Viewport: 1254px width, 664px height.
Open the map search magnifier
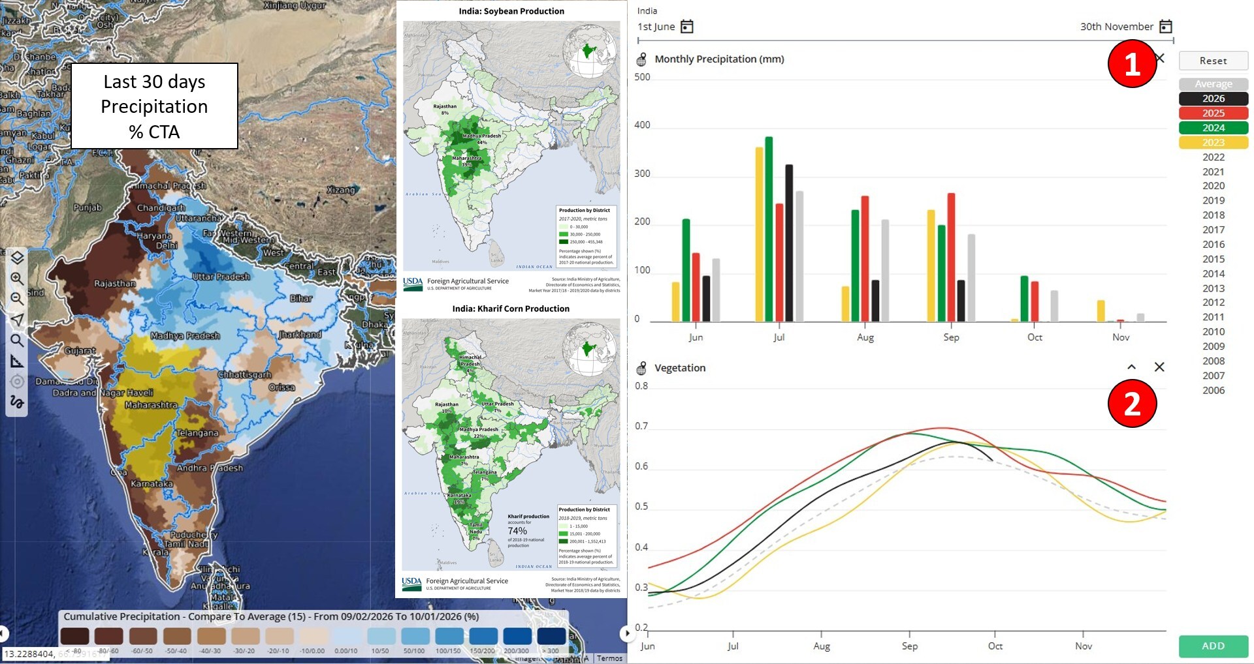point(17,340)
